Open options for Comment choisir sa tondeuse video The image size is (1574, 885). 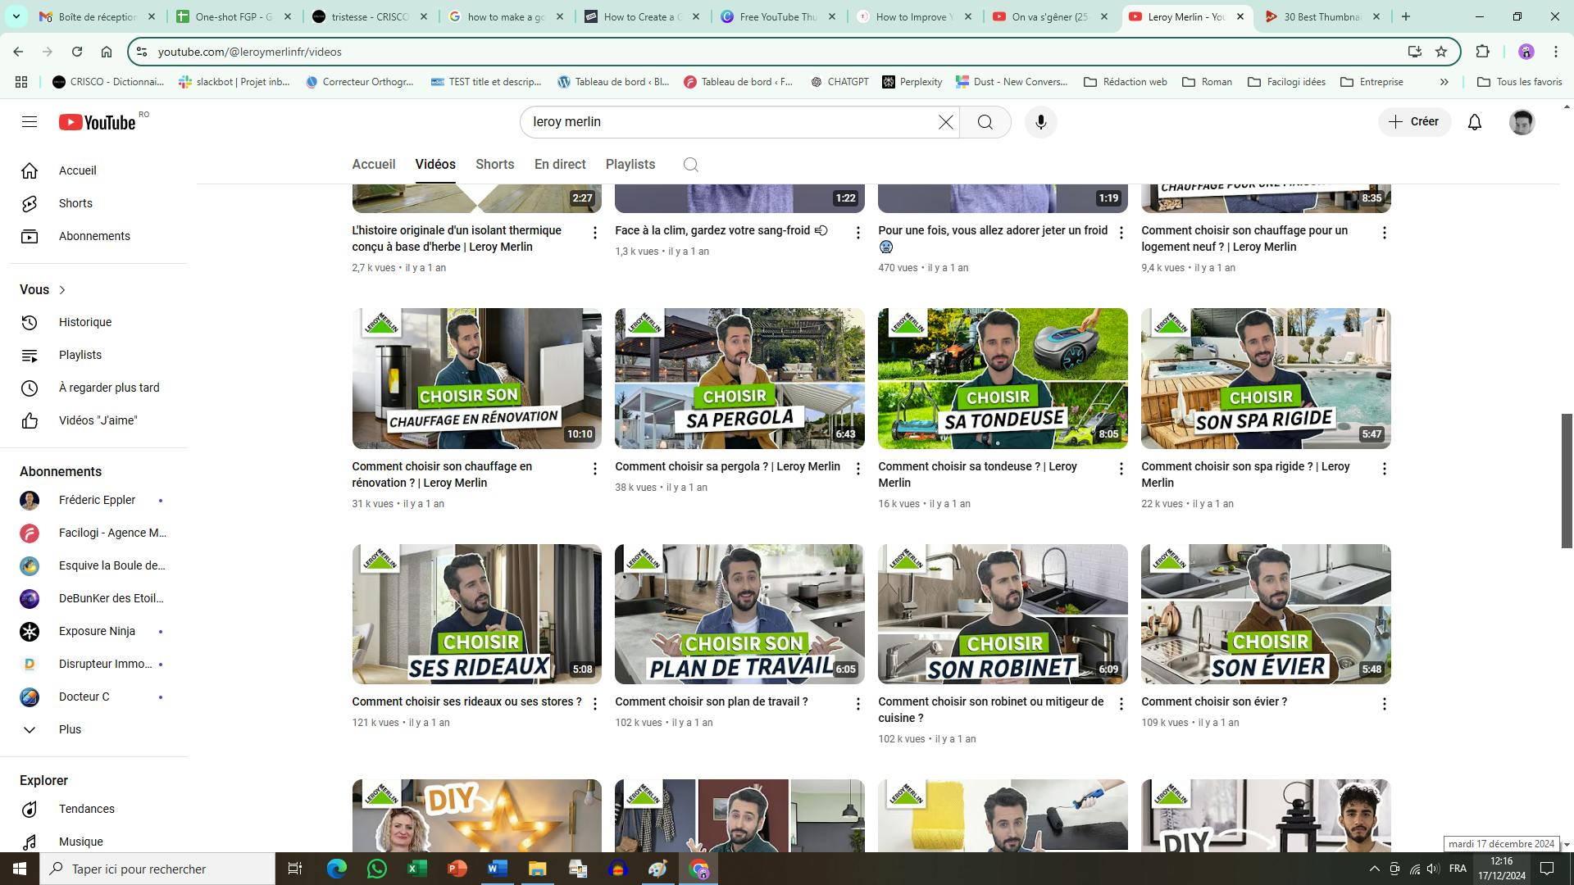coord(1121,469)
